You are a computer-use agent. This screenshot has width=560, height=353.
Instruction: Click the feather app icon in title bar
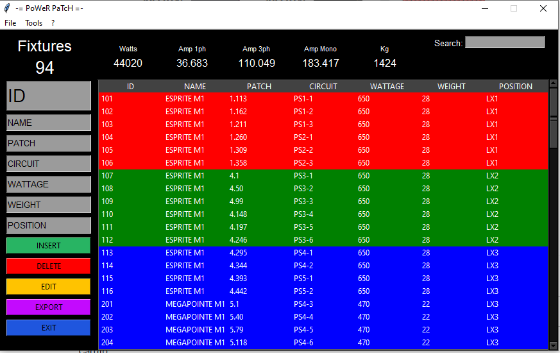[x=7, y=8]
